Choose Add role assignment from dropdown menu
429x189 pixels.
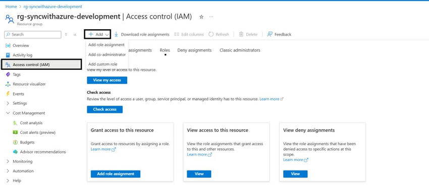pos(106,45)
